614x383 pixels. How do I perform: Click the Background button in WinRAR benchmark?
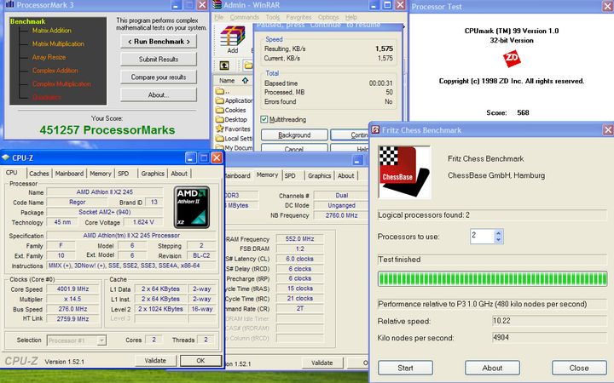(294, 134)
